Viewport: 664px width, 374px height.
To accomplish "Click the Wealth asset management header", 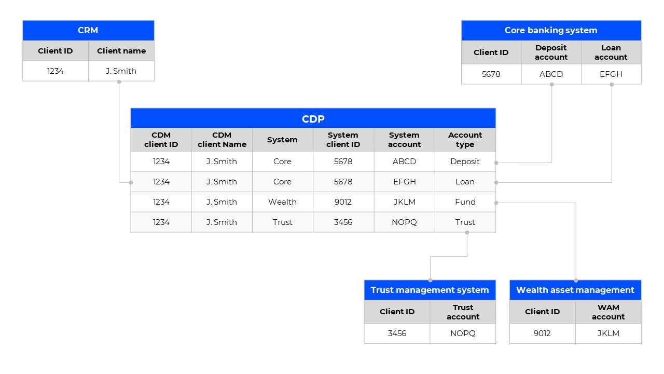I will [575, 290].
